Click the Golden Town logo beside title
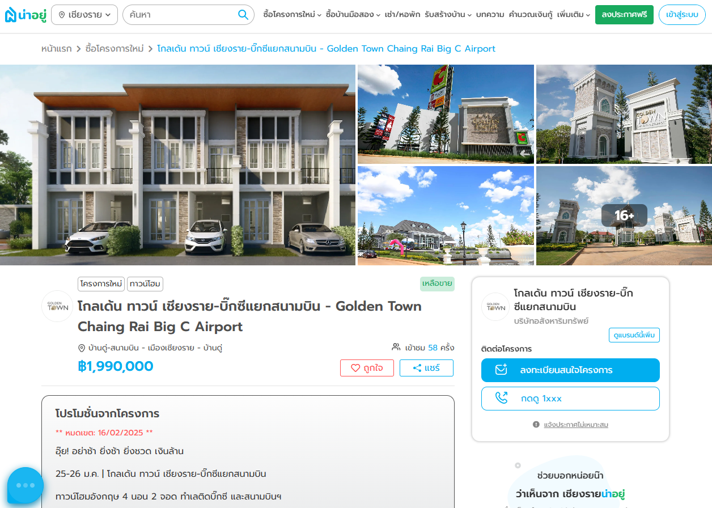 pyautogui.click(x=57, y=306)
